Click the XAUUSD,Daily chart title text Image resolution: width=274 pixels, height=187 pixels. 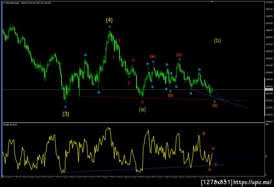click(13, 3)
